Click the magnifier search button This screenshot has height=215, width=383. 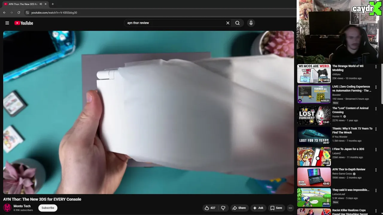[x=237, y=23]
